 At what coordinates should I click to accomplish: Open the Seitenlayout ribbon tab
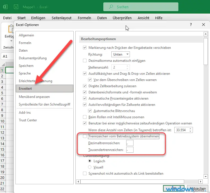point(62,18)
